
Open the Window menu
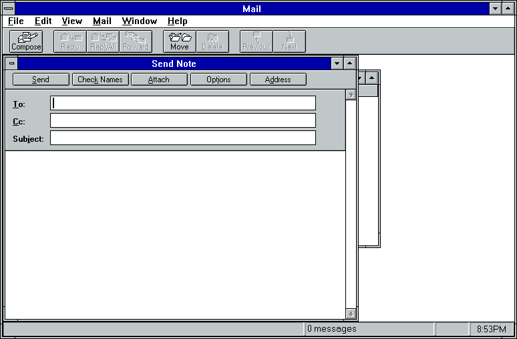[x=139, y=21]
